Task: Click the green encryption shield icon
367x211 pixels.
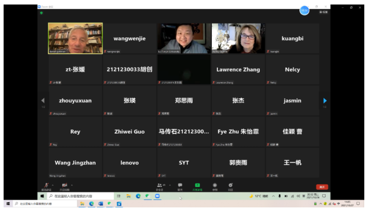Action: 41,13
